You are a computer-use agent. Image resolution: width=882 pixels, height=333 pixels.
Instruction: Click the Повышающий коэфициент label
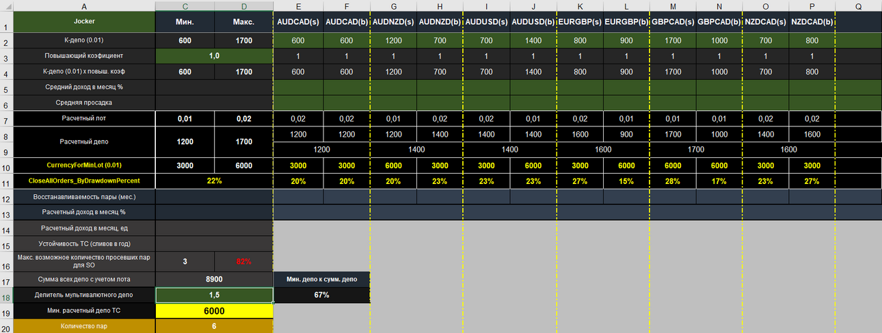point(84,55)
